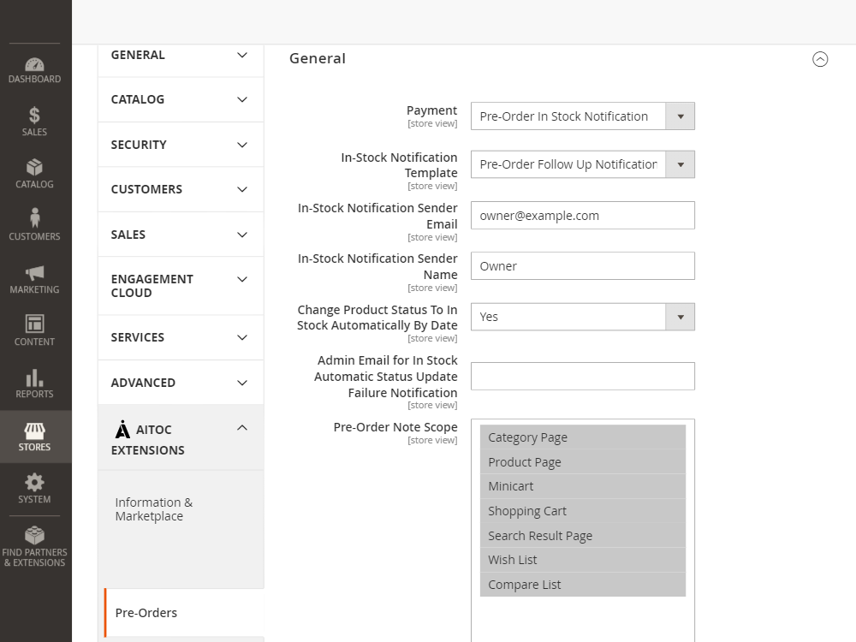Select Compare List in note scope
The image size is (856, 642).
582,585
